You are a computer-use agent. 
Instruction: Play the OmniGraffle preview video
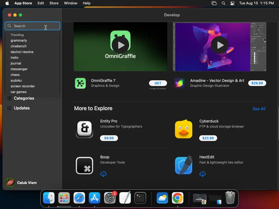point(120,45)
